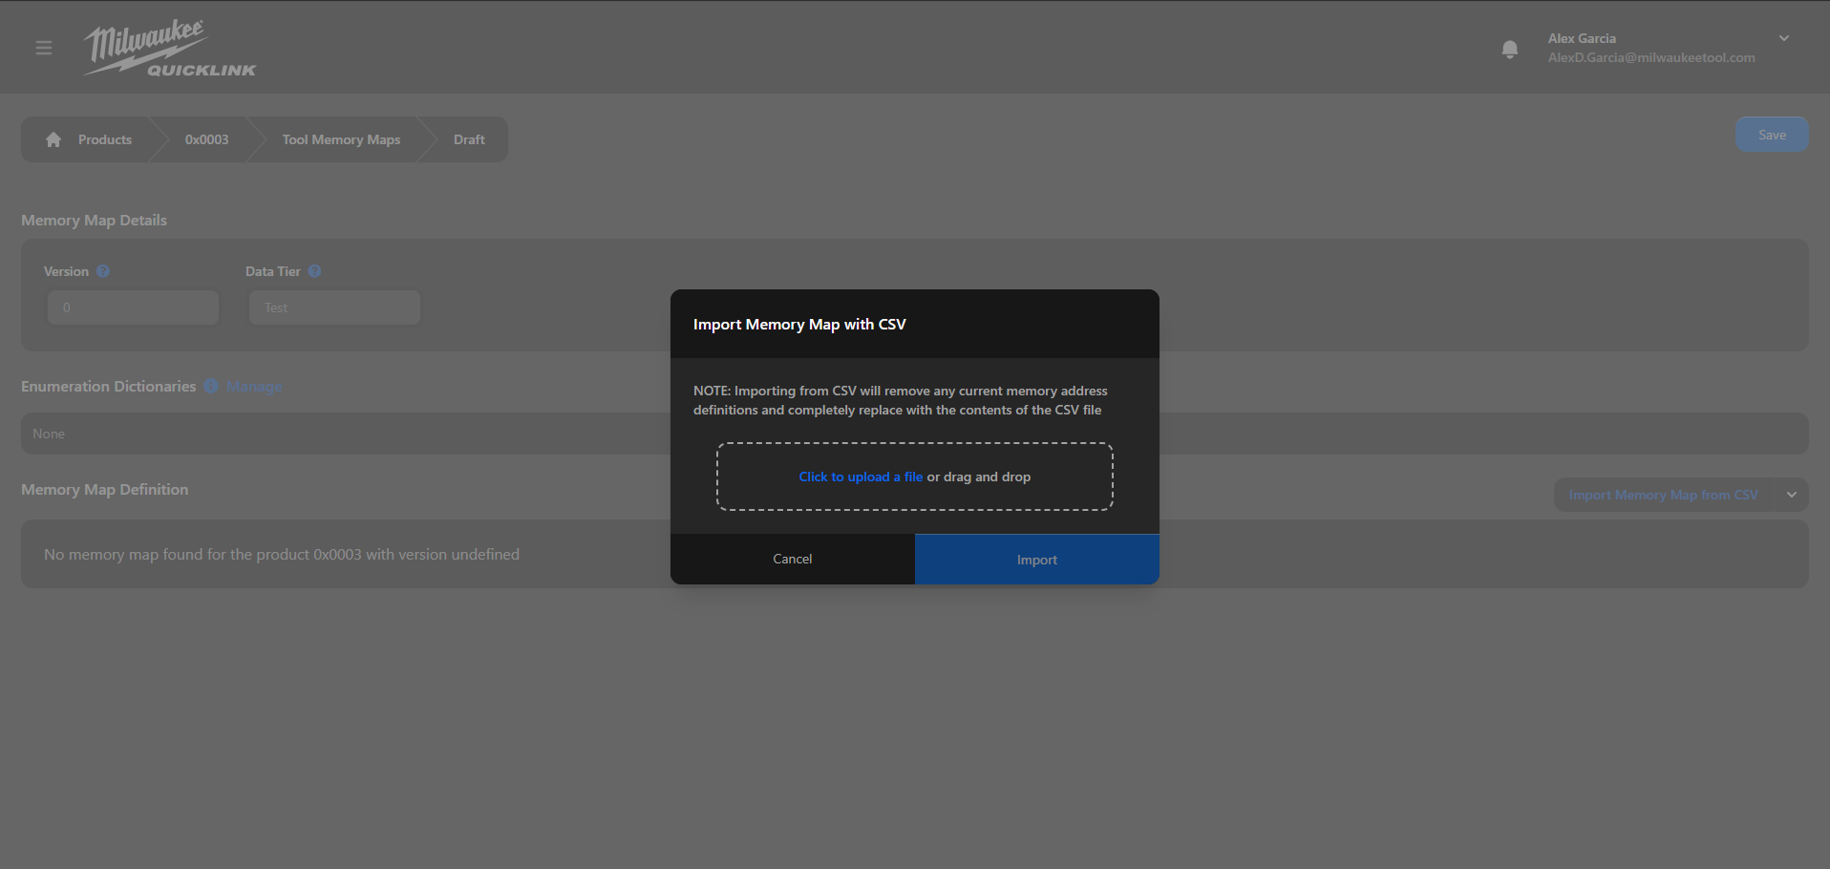Click the 'Memory Map Details' heading

point(94,220)
